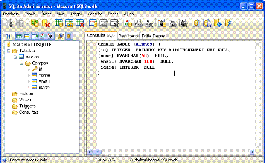Click the create view toolbar icon

click(128, 23)
